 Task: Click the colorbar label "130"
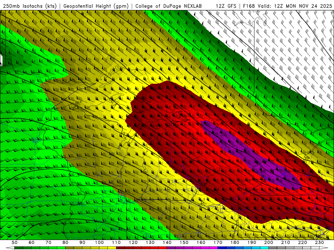[x=150, y=242]
